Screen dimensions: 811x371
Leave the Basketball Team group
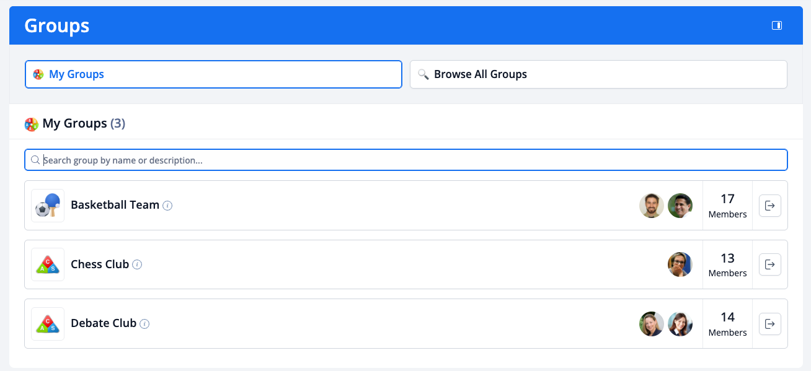769,206
